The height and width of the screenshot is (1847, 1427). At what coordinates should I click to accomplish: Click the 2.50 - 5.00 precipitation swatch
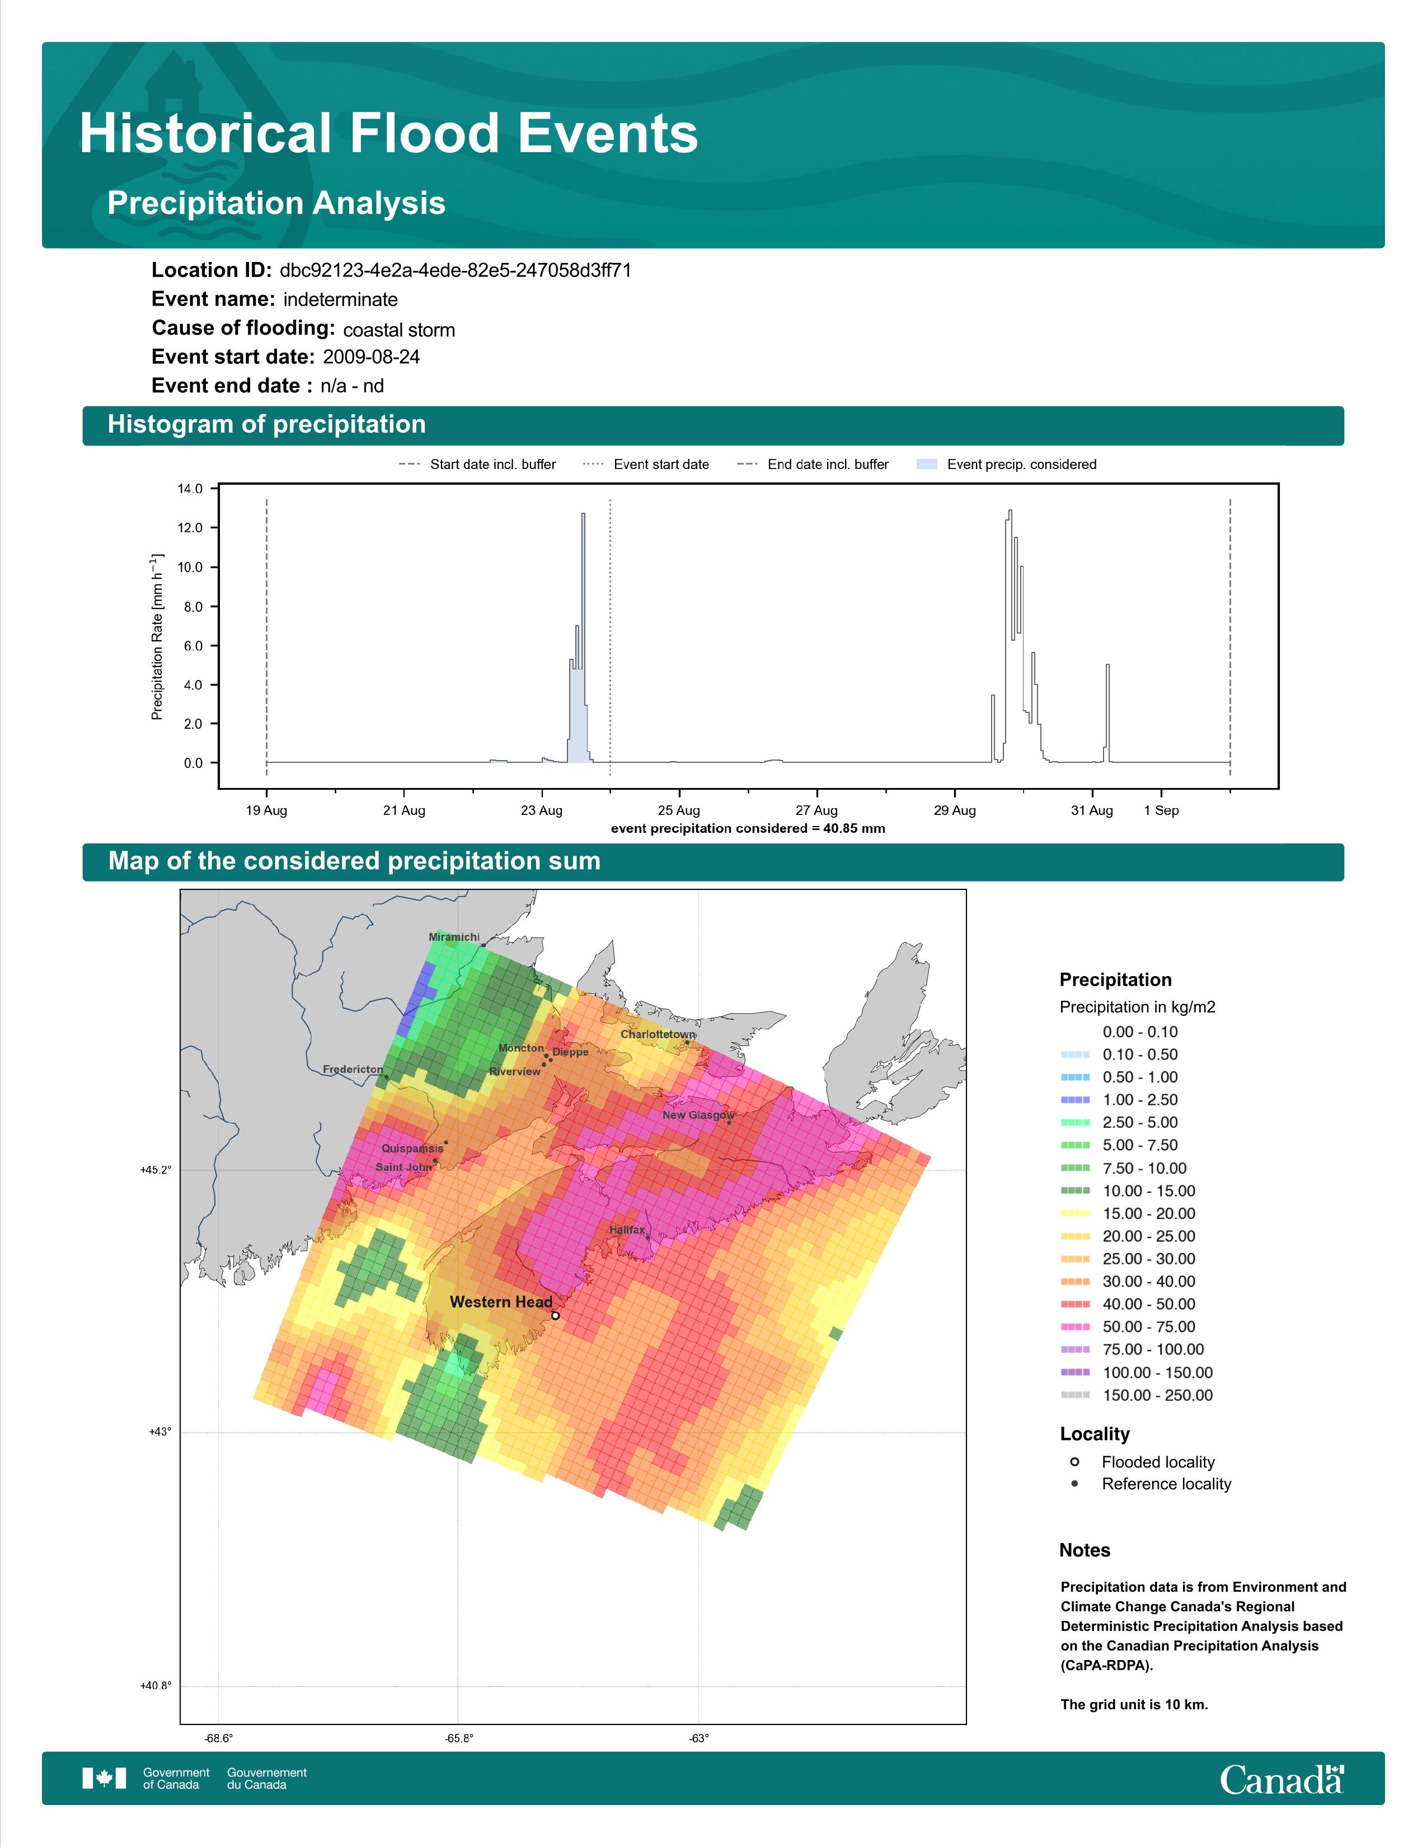tap(1076, 1122)
